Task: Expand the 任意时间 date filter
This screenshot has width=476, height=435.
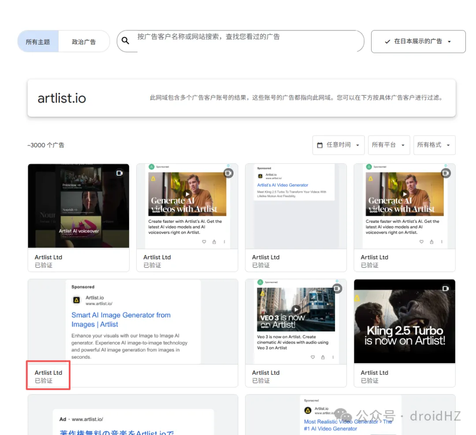Action: point(338,145)
